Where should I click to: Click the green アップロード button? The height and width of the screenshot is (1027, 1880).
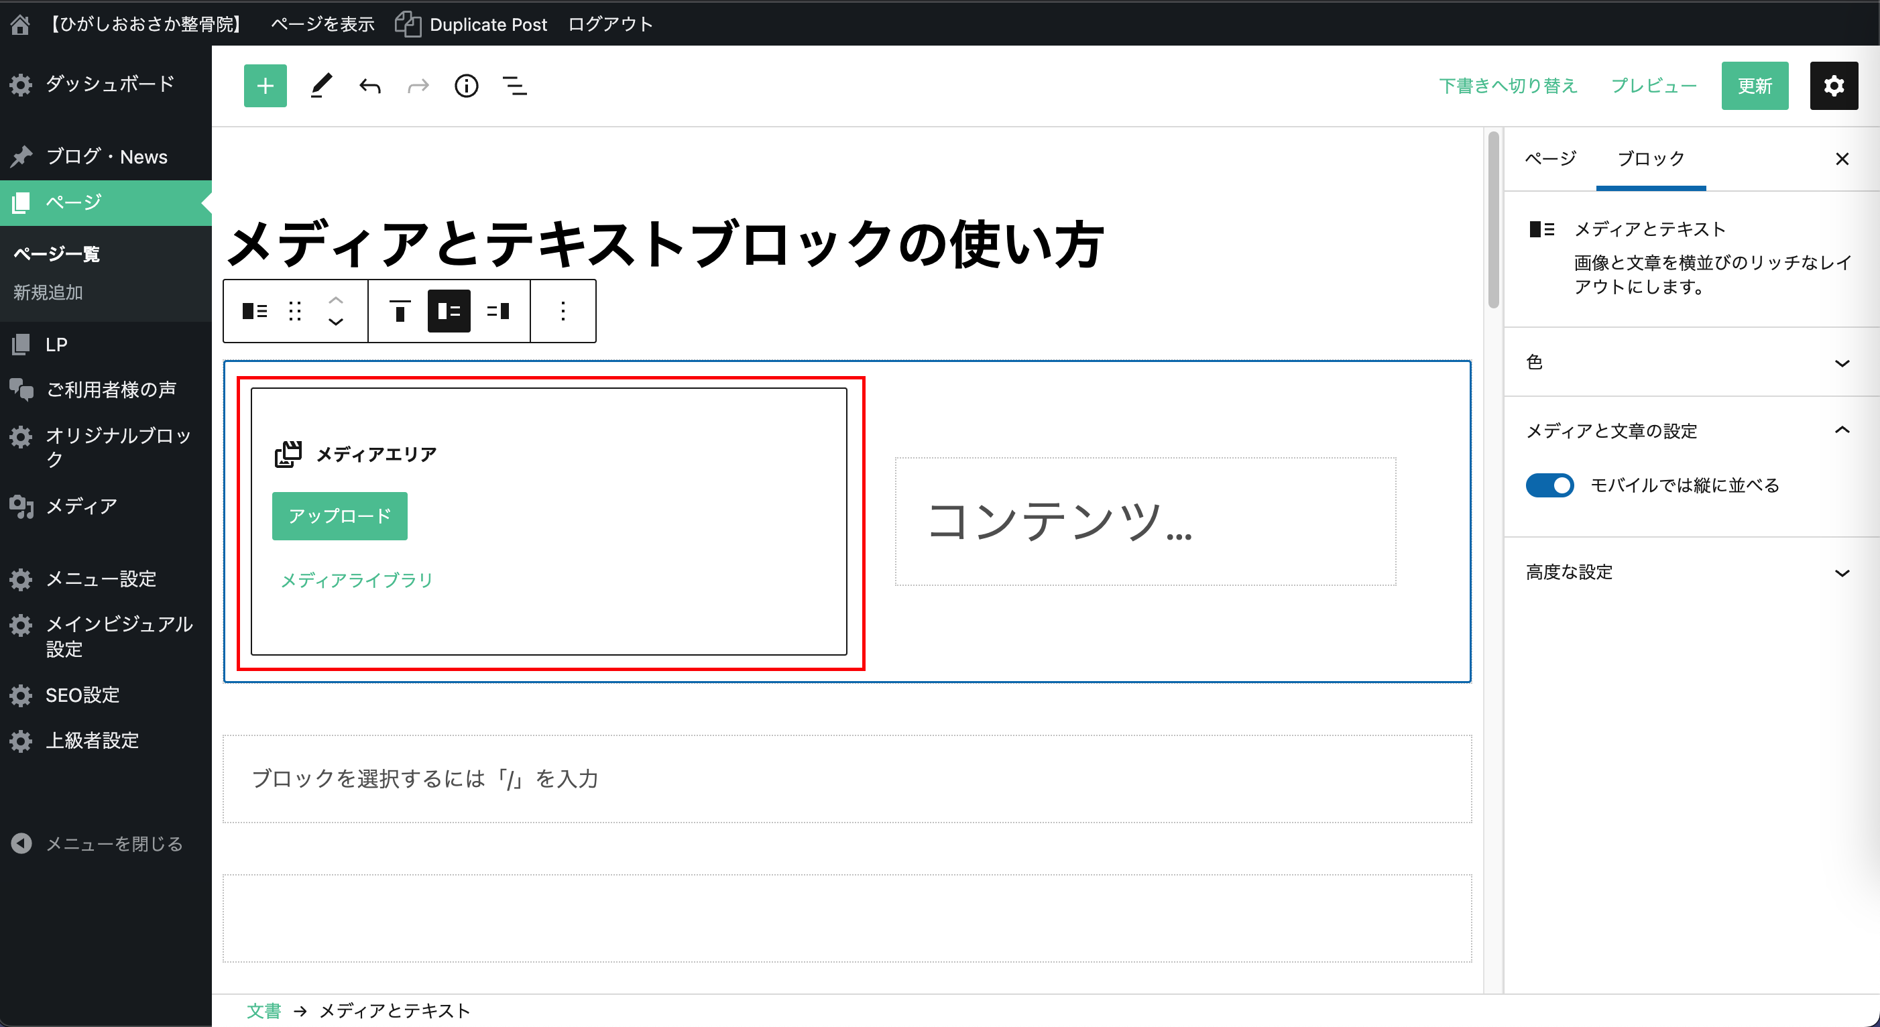coord(339,516)
